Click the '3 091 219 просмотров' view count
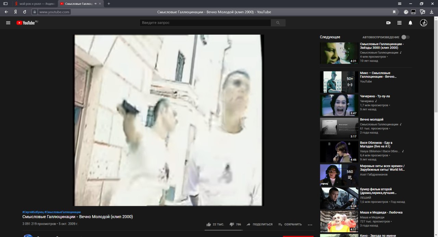438x237 pixels. point(39,224)
